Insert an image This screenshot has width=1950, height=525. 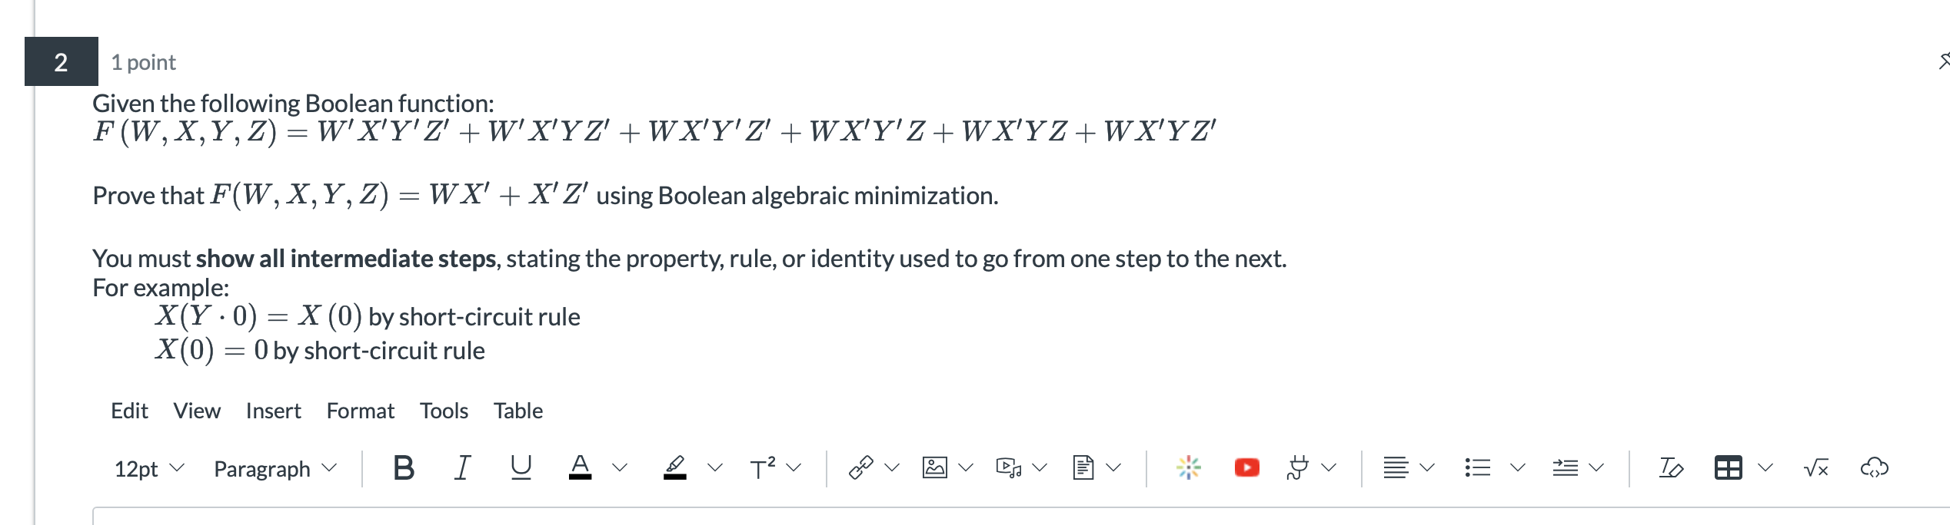[934, 466]
